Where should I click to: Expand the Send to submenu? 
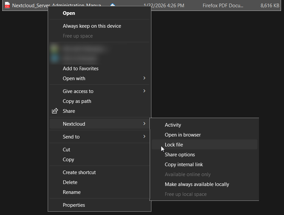(100, 137)
